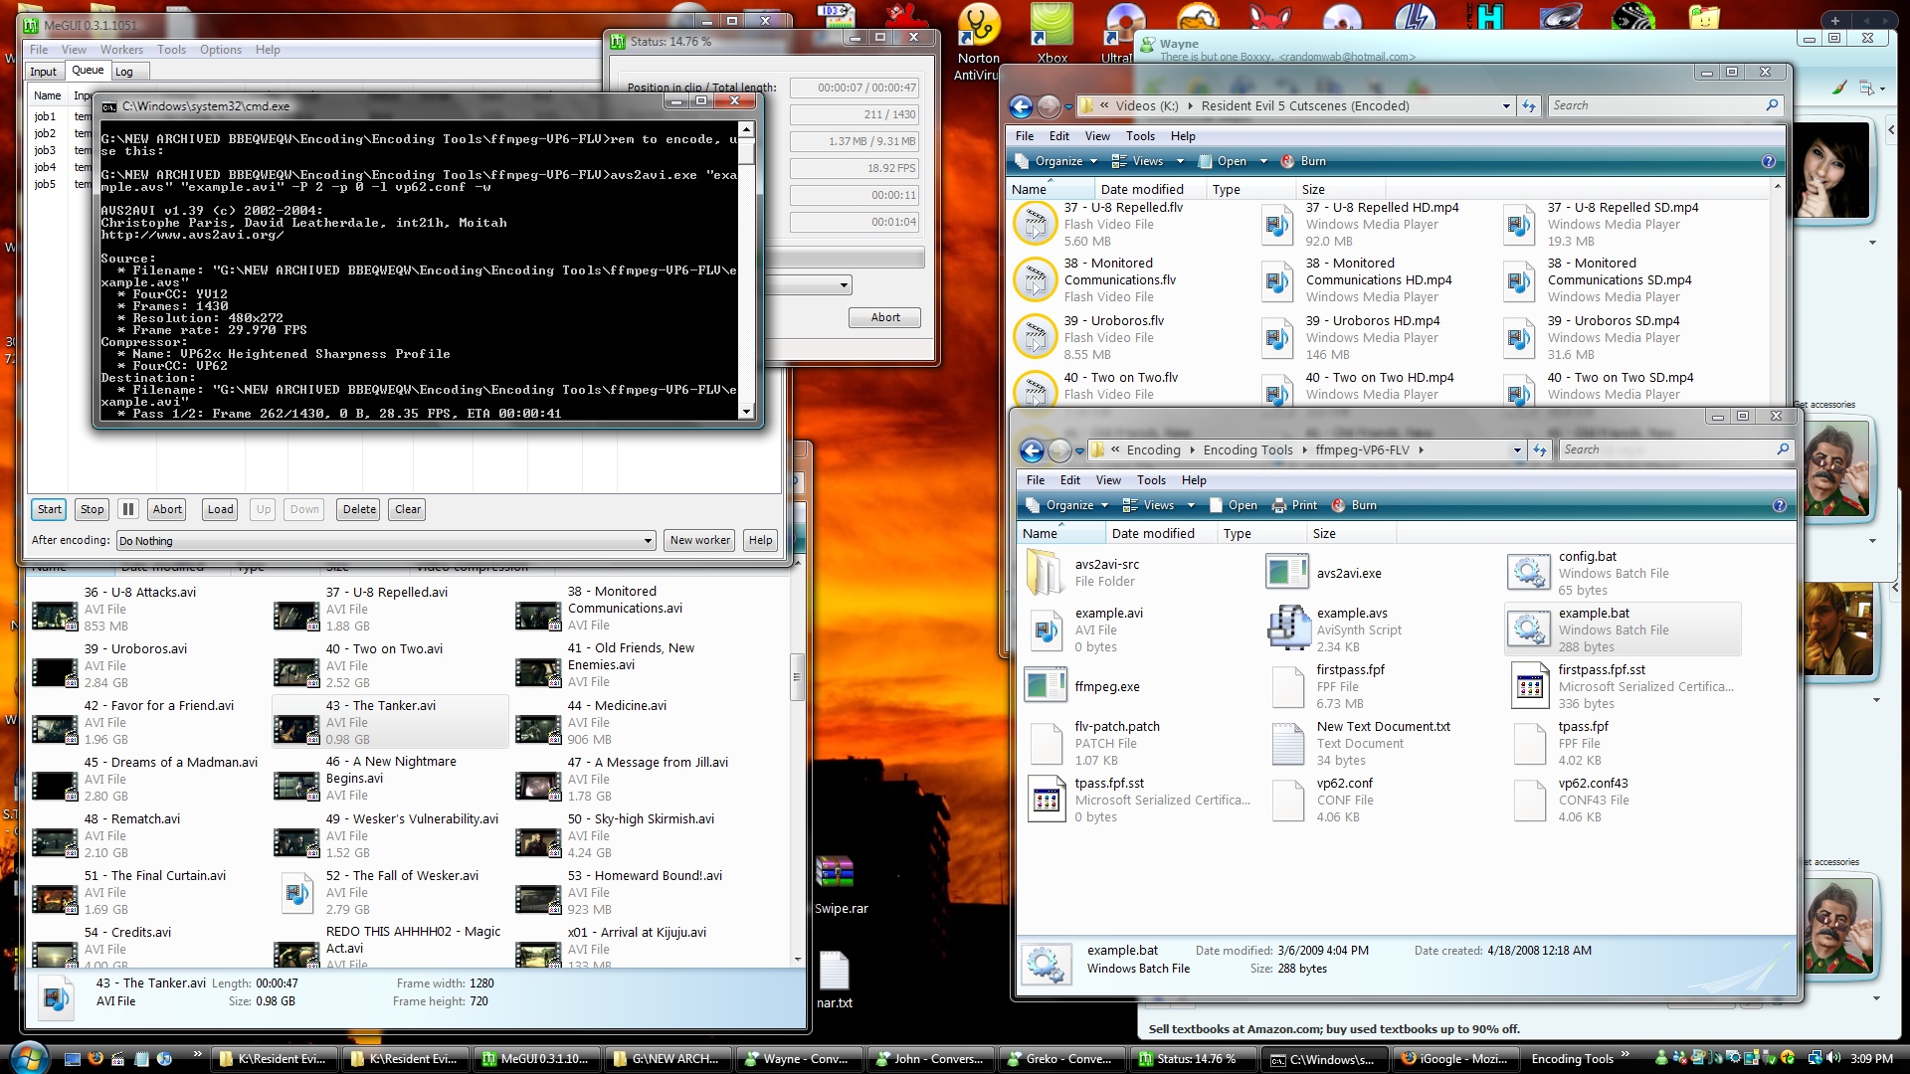Open config.bat batch file

click(1529, 573)
